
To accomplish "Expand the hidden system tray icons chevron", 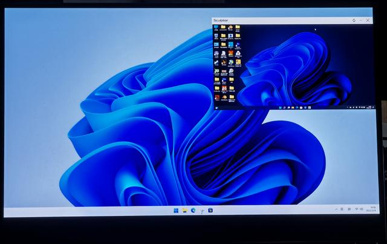I will tap(336, 209).
